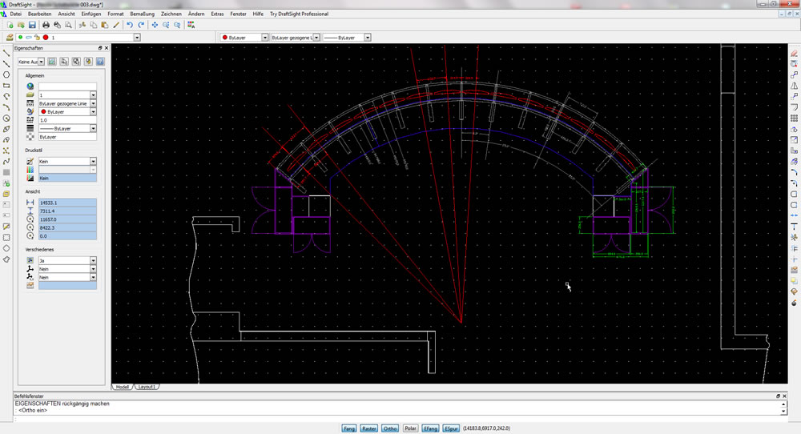The height and width of the screenshot is (434, 801).
Task: Switch to the Layout1 tab
Action: [147, 387]
